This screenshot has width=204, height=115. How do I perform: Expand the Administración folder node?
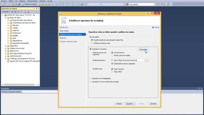(x=5, y=56)
